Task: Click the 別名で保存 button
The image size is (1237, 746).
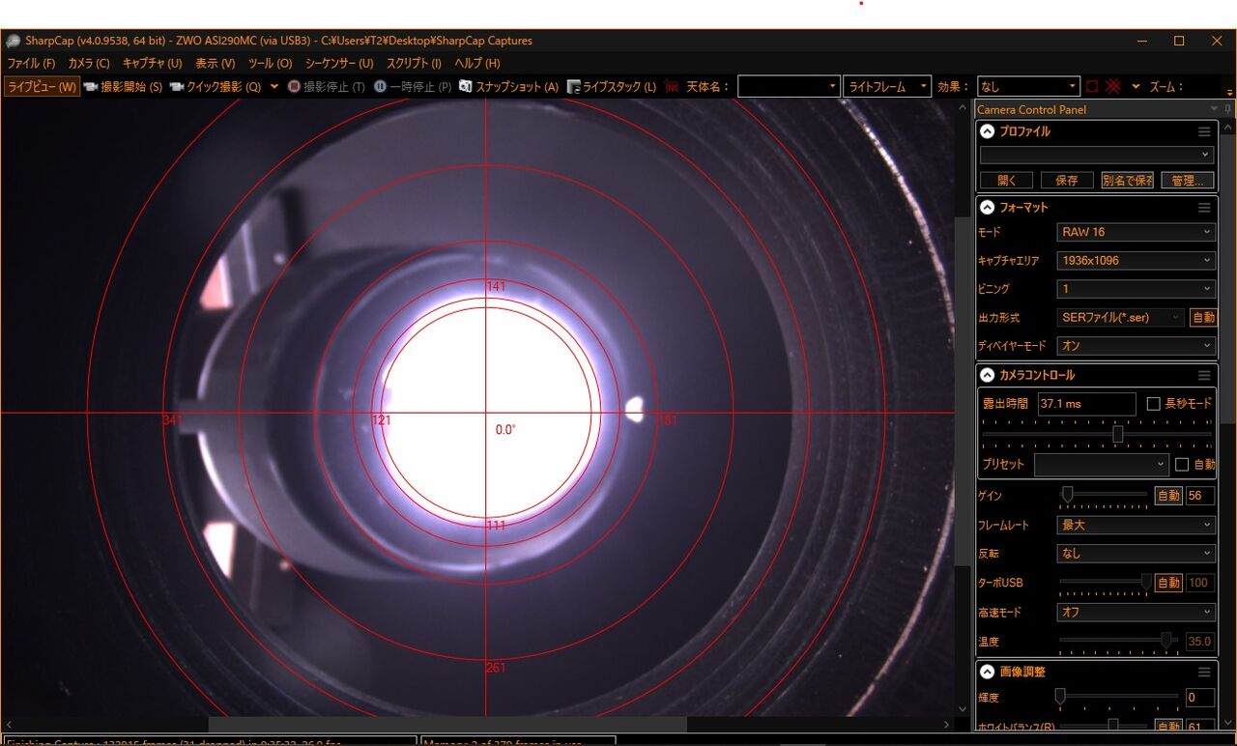Action: 1127,181
